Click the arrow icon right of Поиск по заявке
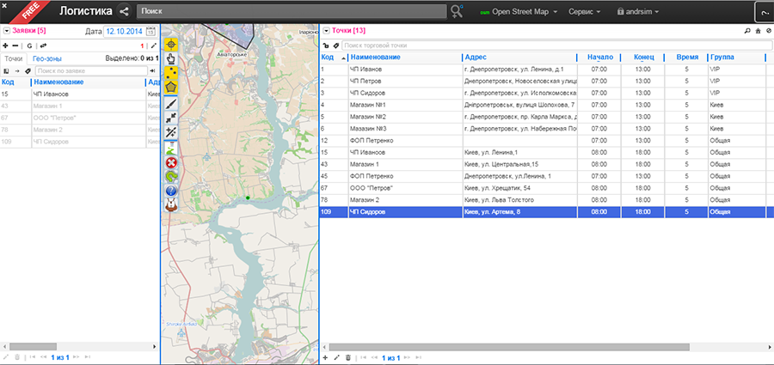The height and width of the screenshot is (365, 774). [x=152, y=71]
